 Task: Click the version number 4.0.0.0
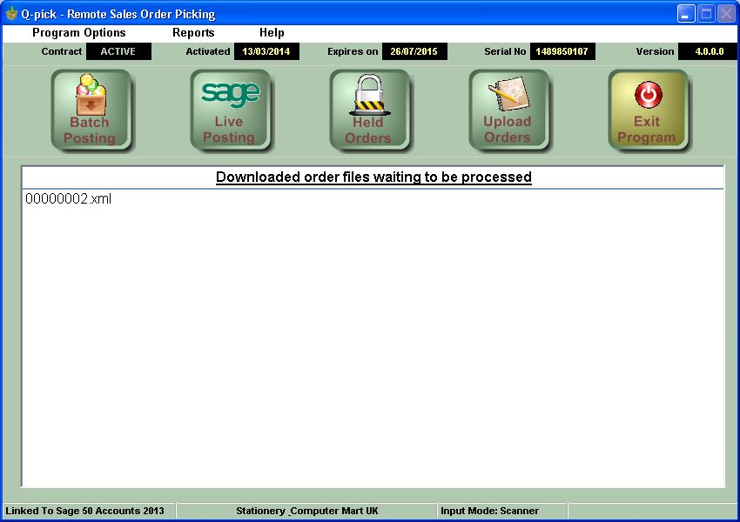tap(709, 51)
